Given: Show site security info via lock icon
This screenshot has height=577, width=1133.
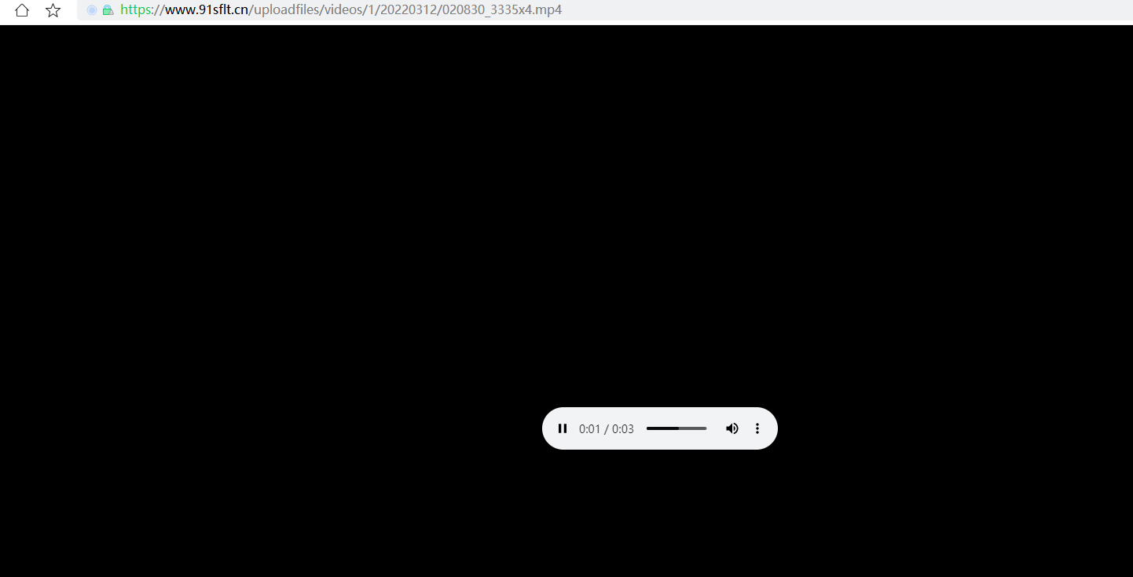Looking at the screenshot, I should (108, 10).
